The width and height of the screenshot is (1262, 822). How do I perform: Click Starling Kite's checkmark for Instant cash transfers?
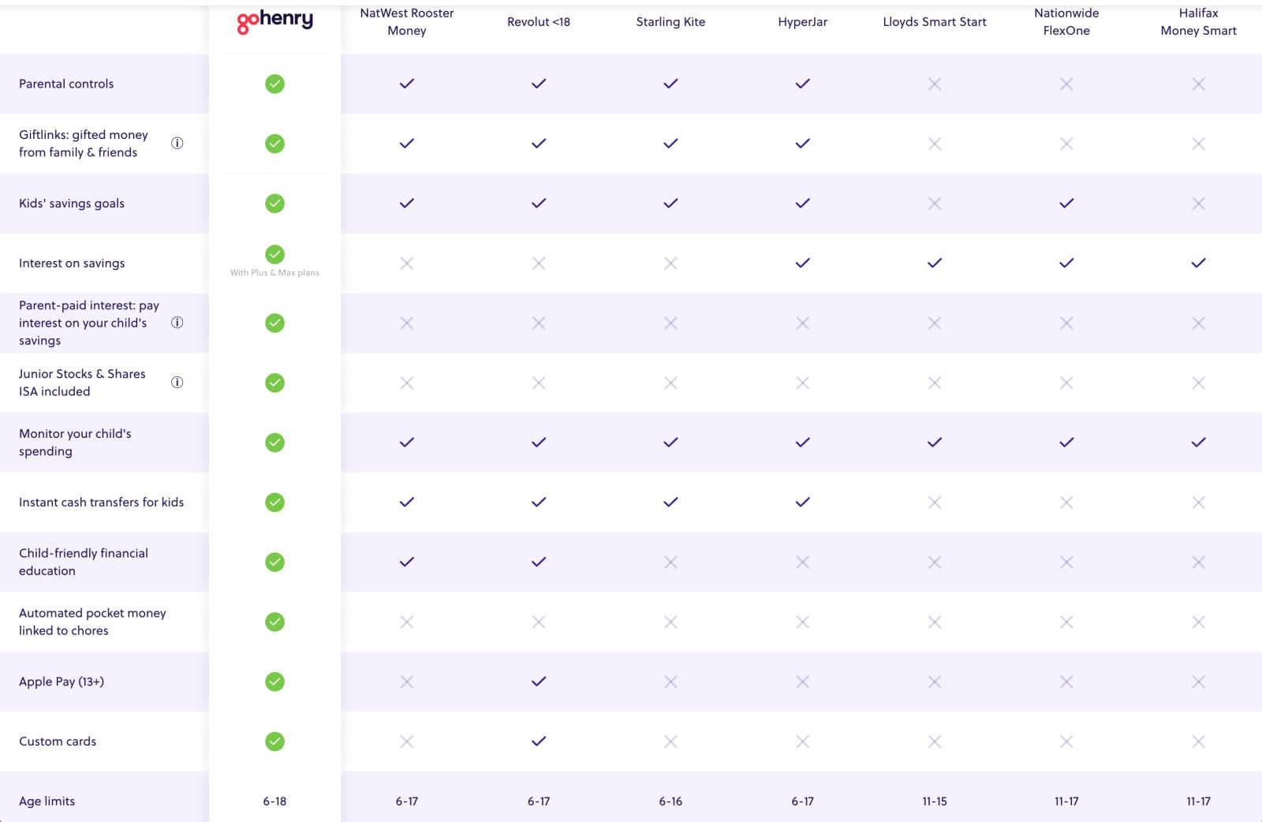(670, 502)
